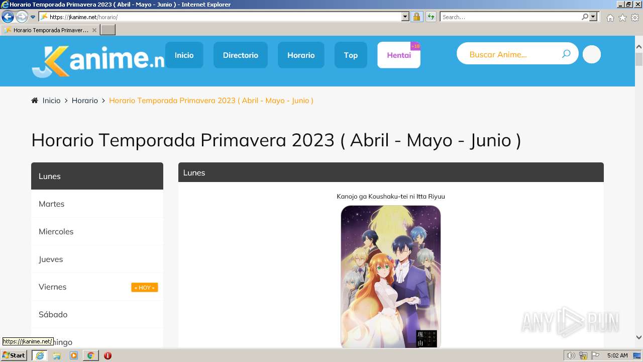Click the Internet Explorer search box
Viewport: 643px width, 362px height.
pyautogui.click(x=511, y=17)
